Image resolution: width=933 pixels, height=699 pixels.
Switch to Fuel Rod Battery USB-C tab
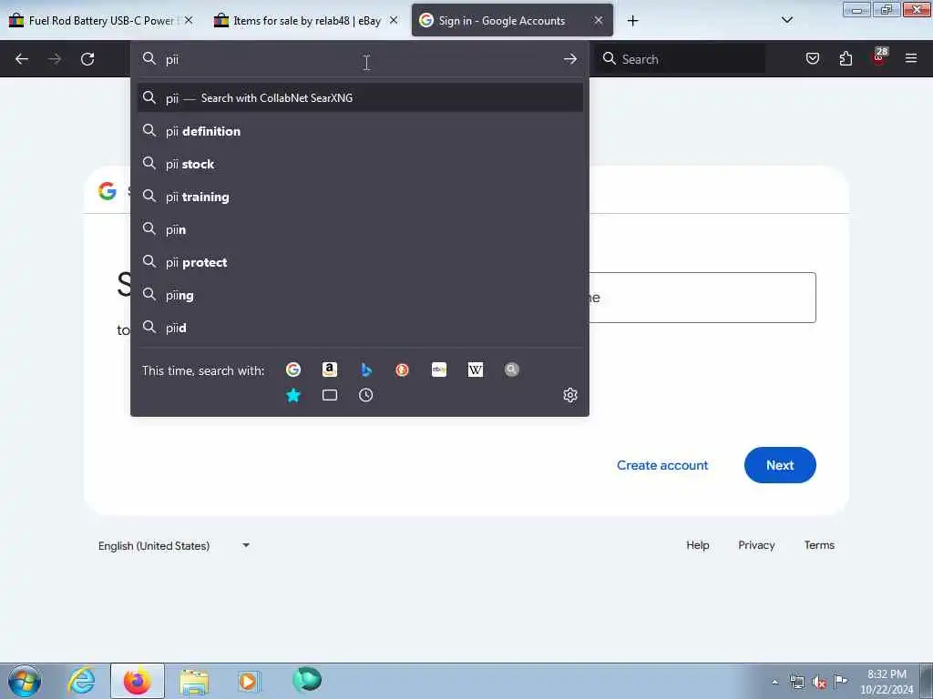pyautogui.click(x=102, y=20)
